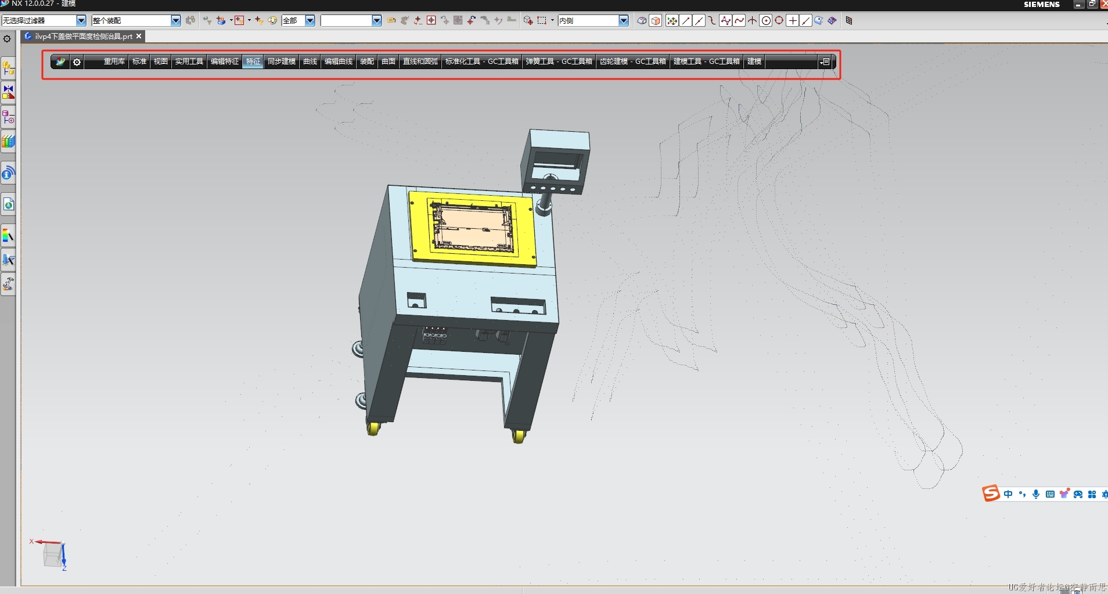Toggle the Enable Snap Point icon
This screenshot has width=1108, height=594.
tap(672, 21)
